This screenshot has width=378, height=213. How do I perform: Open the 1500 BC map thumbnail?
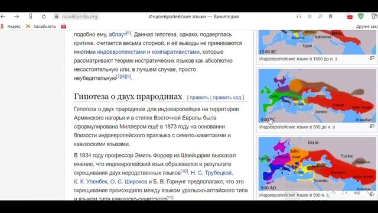317,43
